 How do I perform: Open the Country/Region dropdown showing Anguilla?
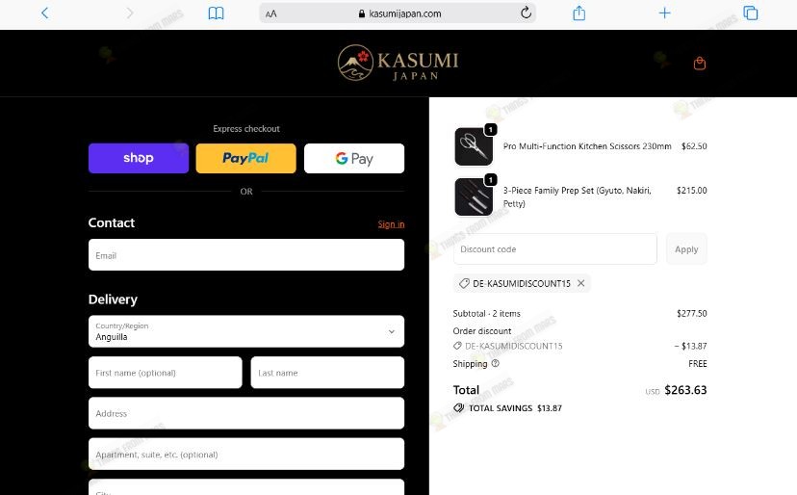tap(246, 331)
